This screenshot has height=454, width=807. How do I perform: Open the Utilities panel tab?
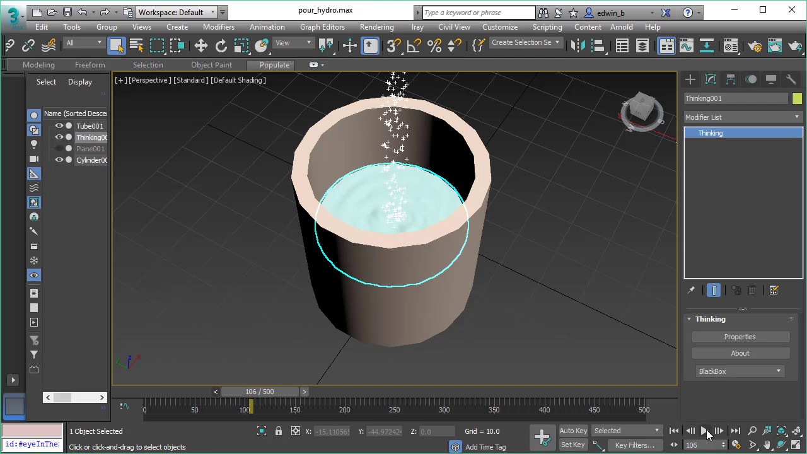[791, 79]
